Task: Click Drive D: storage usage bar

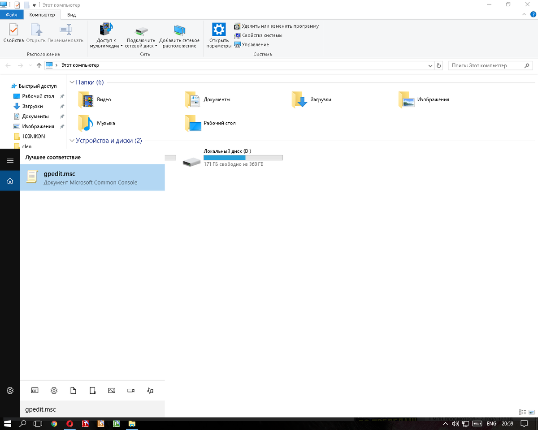Action: (x=243, y=158)
